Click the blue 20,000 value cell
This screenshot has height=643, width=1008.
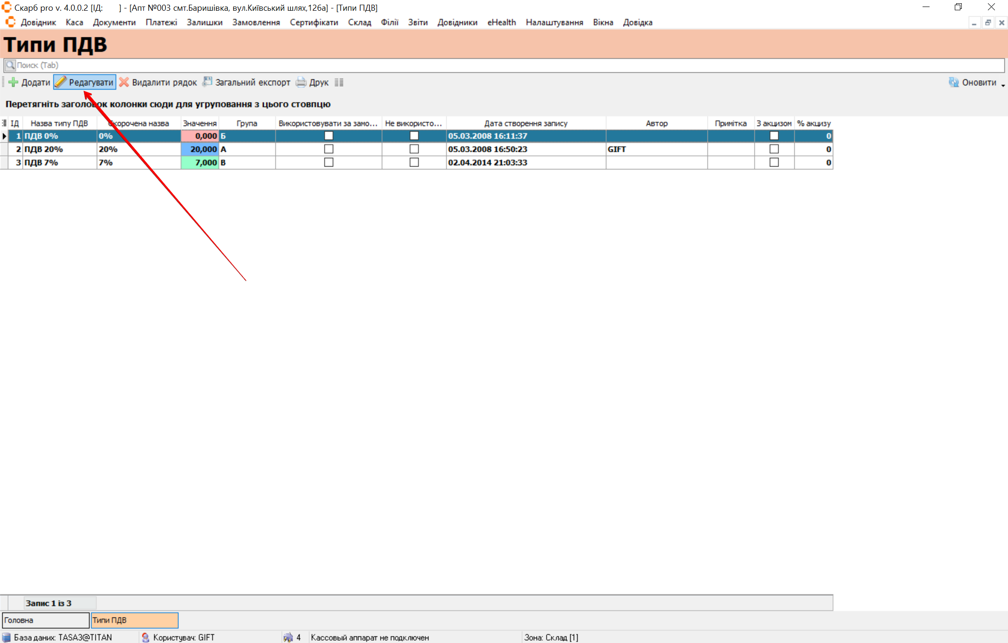point(200,149)
